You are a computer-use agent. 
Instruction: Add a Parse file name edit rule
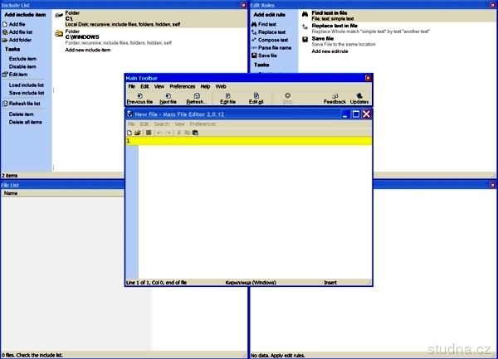click(x=271, y=48)
